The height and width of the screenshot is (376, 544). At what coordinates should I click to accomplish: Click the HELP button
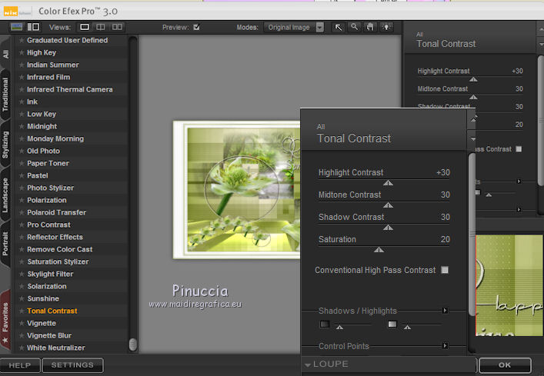(20, 365)
